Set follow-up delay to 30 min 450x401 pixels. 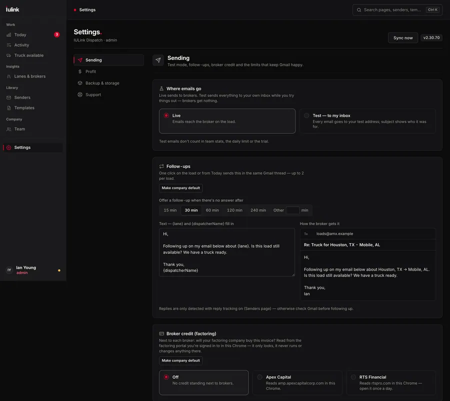191,210
